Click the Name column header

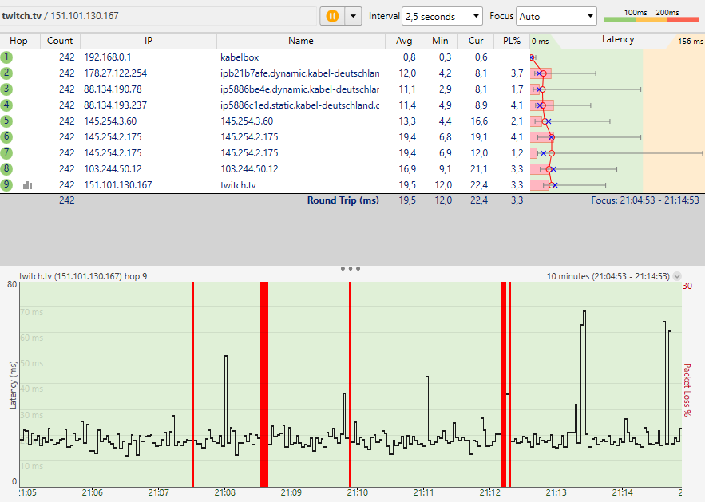coord(300,41)
